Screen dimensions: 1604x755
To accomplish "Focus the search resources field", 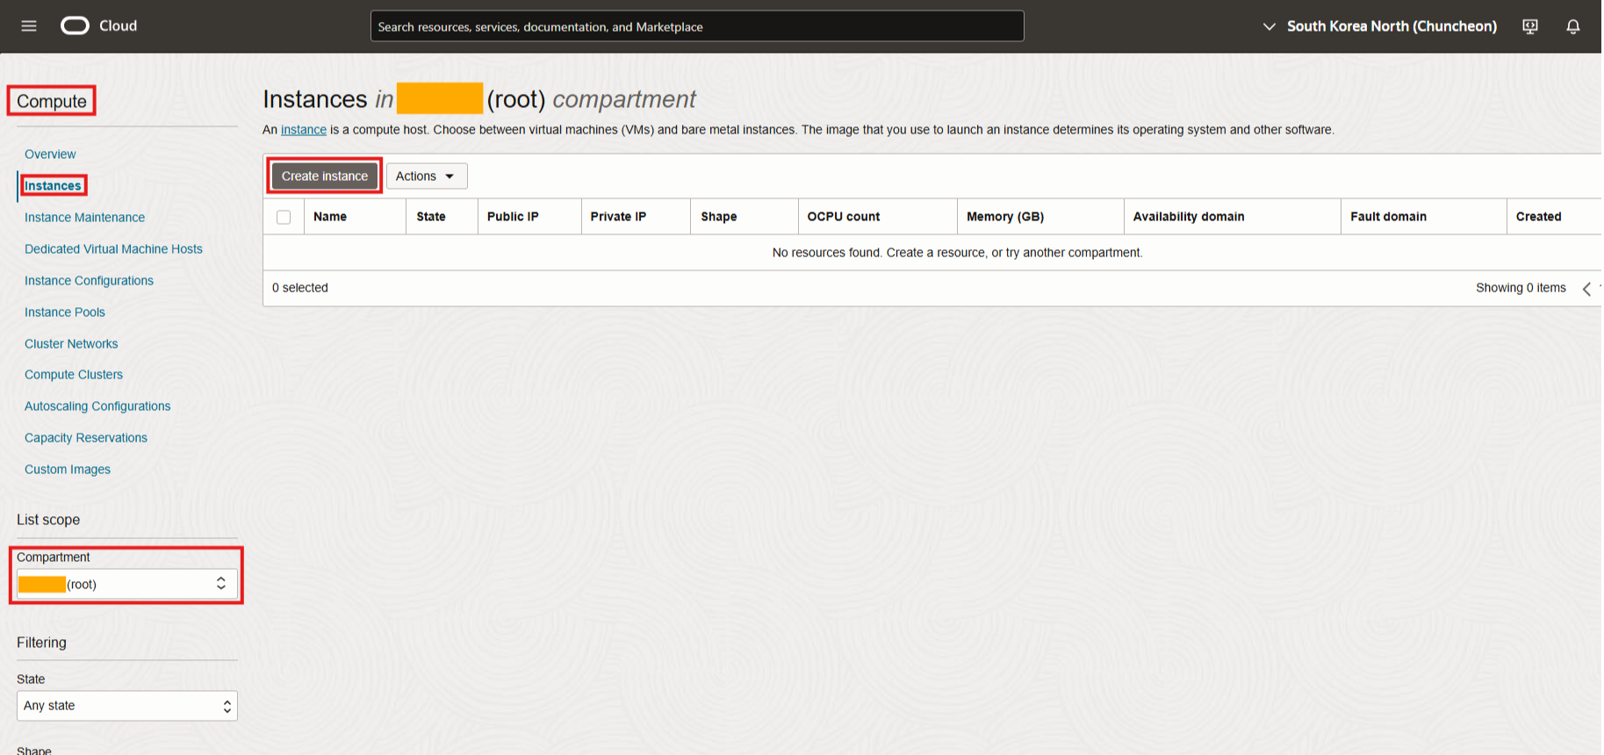I will [x=697, y=26].
